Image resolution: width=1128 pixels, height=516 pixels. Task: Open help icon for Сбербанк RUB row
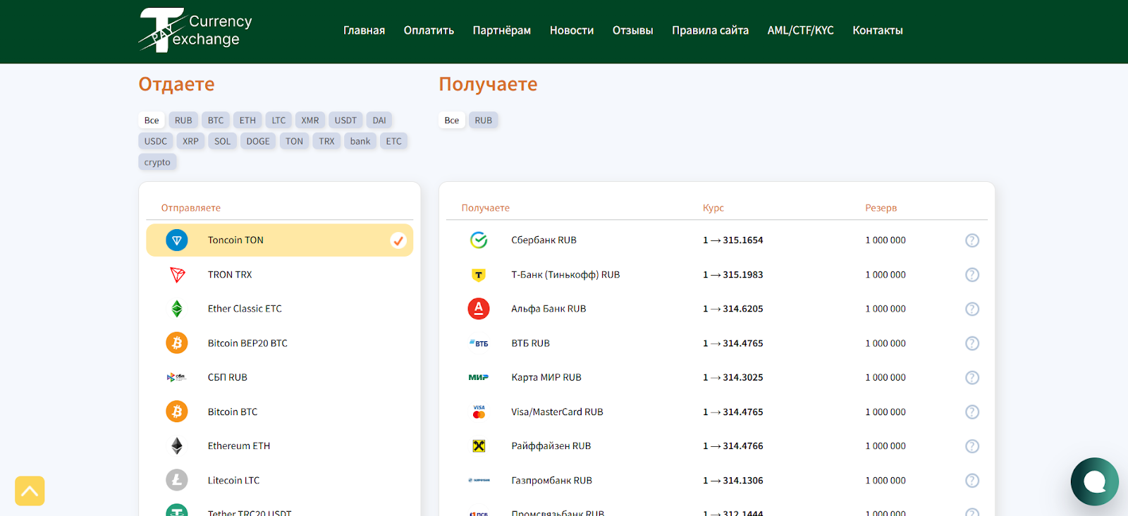pos(972,240)
